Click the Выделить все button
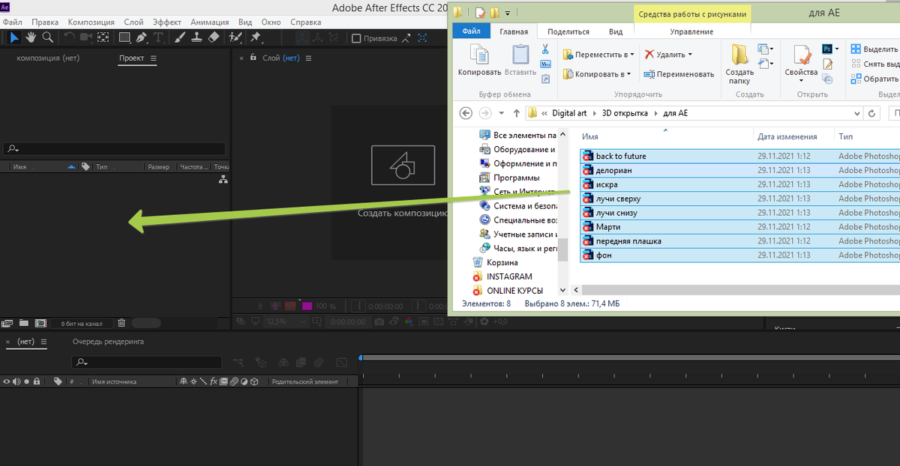The image size is (900, 466). pyautogui.click(x=874, y=49)
